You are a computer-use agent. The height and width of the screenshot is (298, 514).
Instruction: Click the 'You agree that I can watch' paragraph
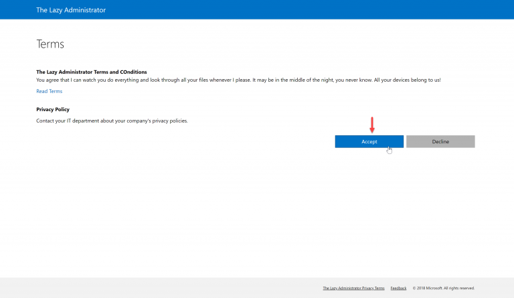239,80
